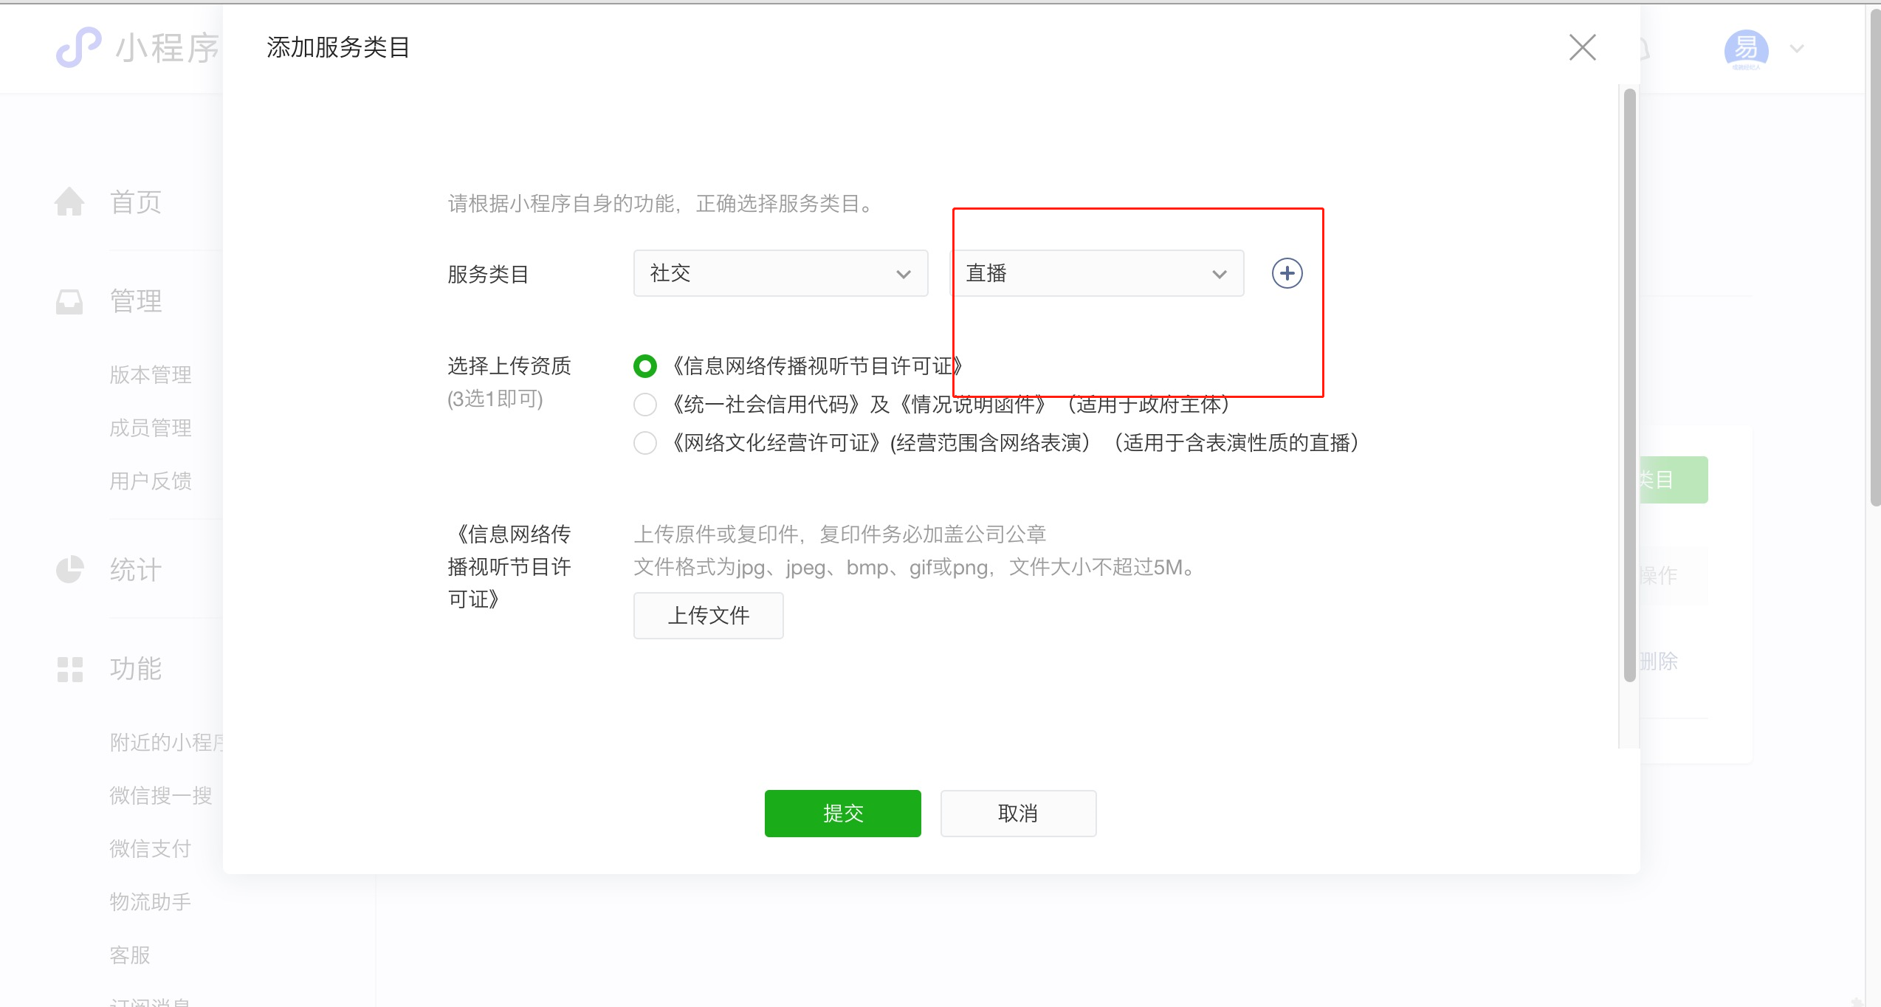The width and height of the screenshot is (1881, 1007).
Task: Click the dialog's vertical scrollbar
Action: click(1629, 384)
